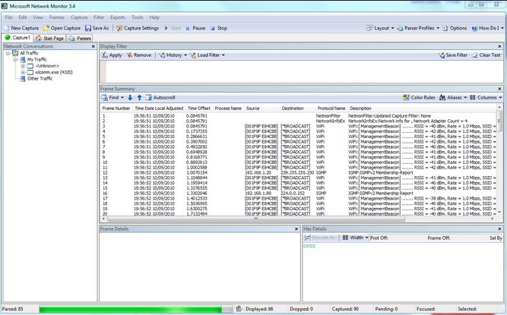Click the status bar icon beside Displayed: 86
The width and height of the screenshot is (507, 315).
click(x=239, y=309)
